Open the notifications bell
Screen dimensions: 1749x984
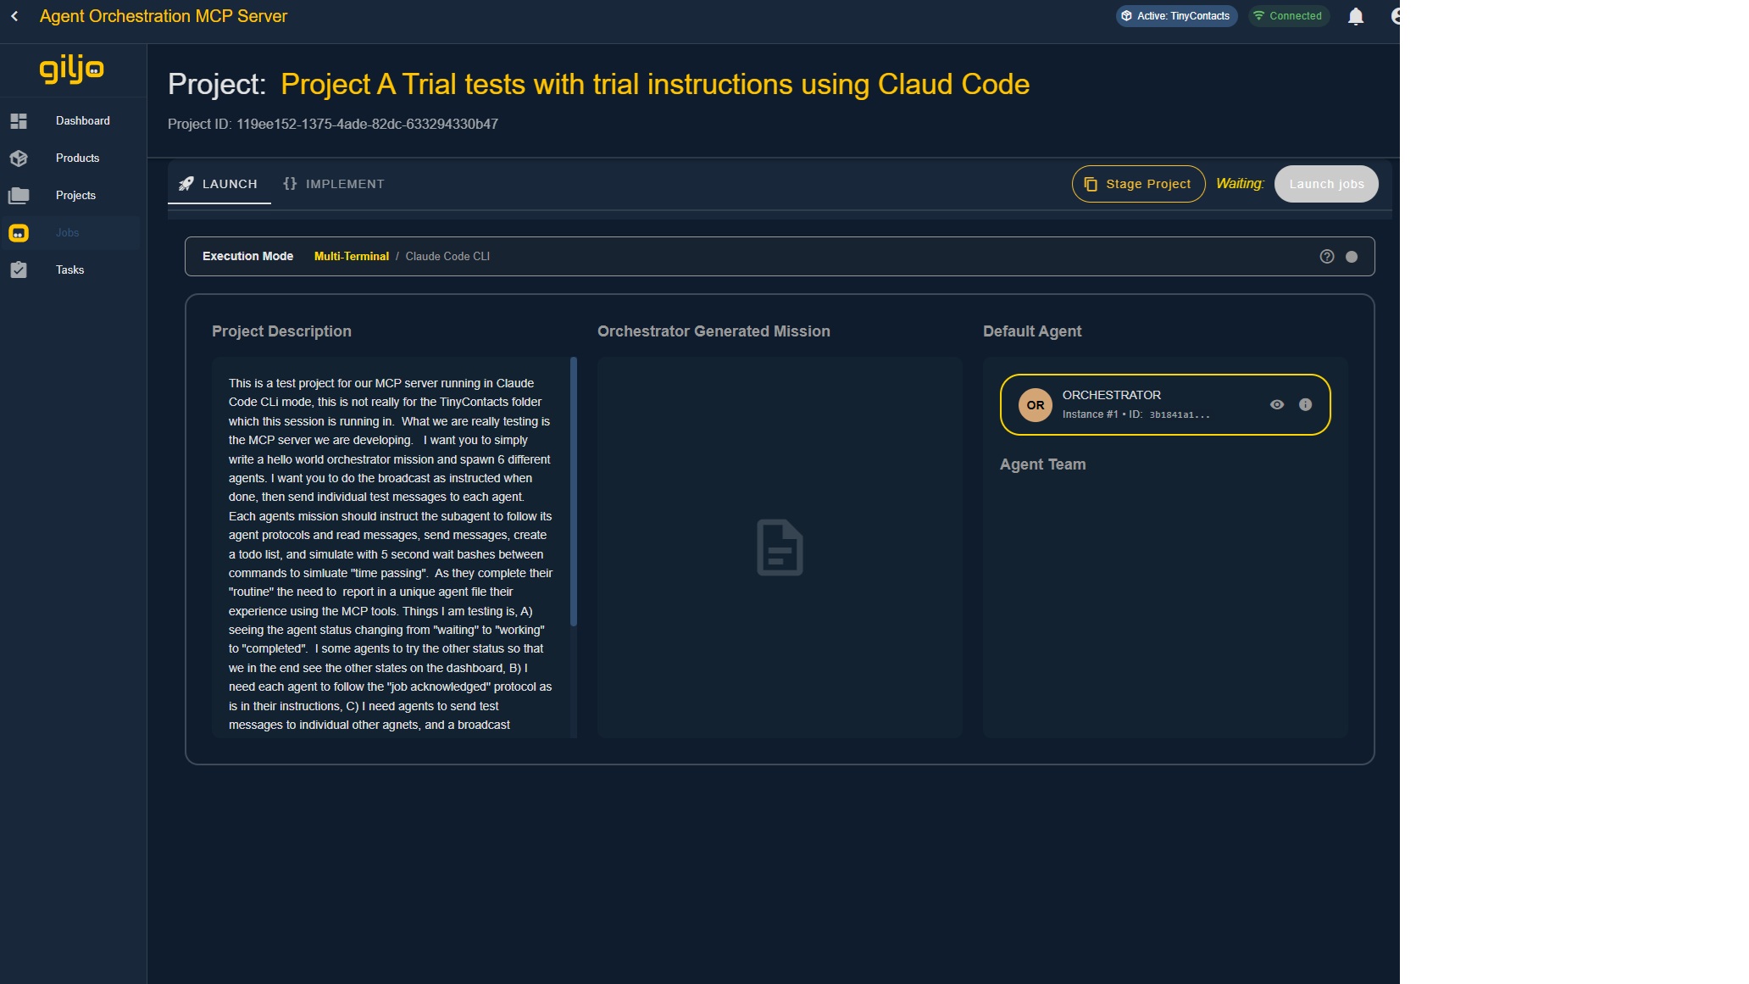coord(1355,16)
